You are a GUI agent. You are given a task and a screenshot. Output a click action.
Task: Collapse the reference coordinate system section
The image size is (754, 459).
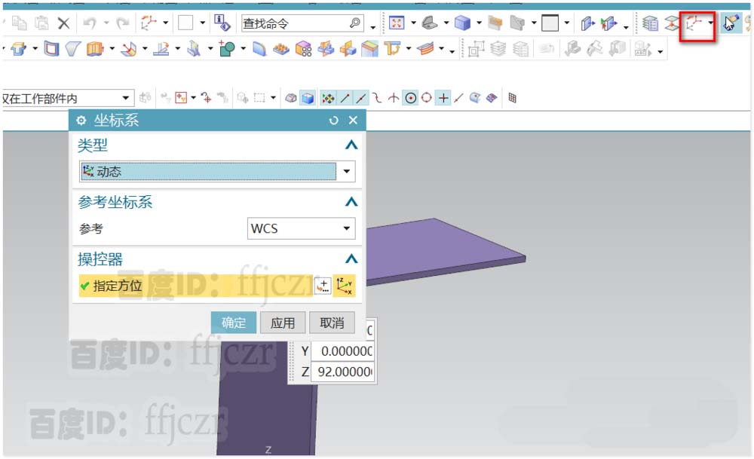coord(351,201)
